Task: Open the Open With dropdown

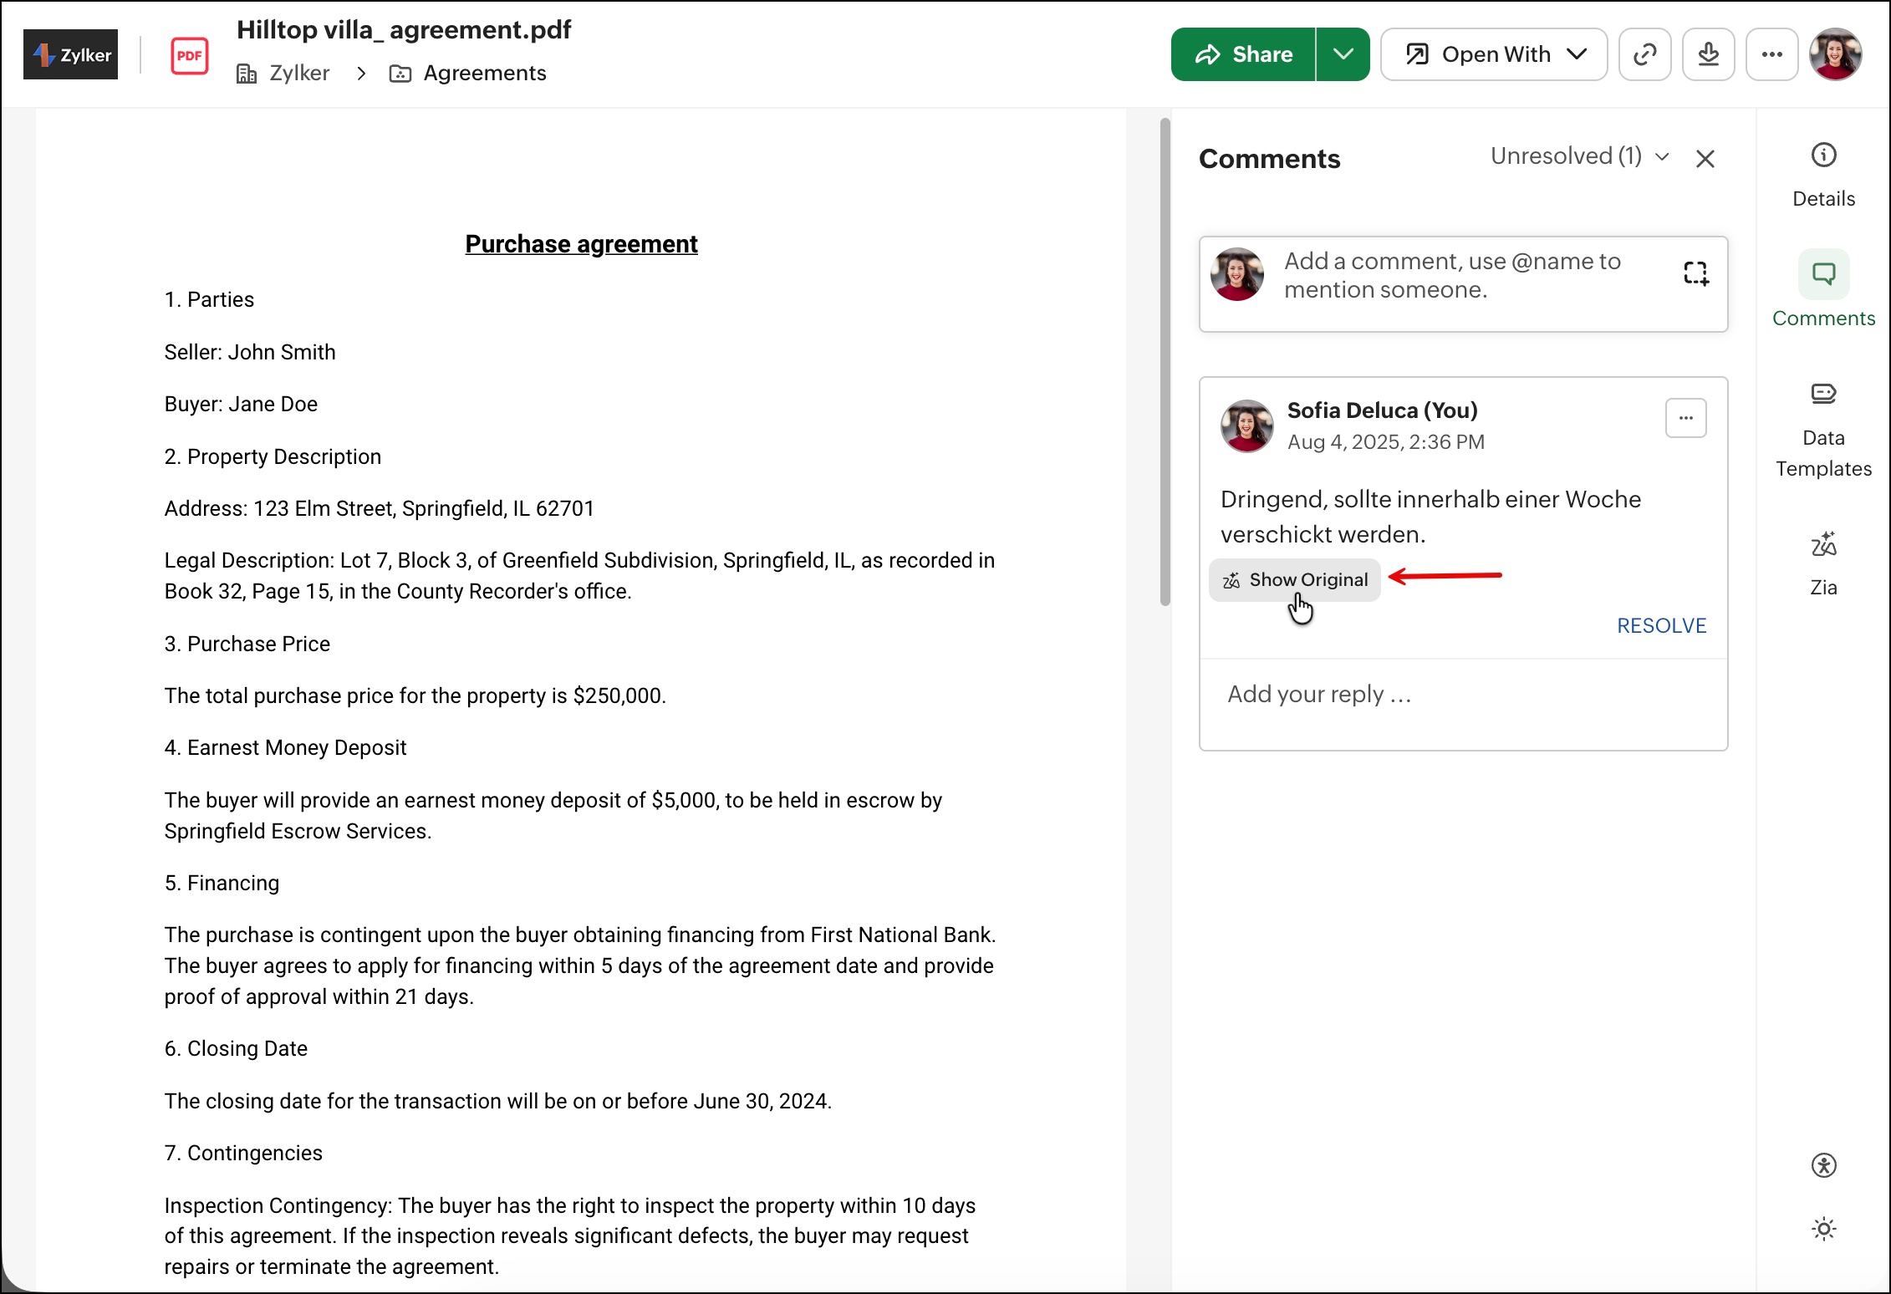Action: [1493, 54]
